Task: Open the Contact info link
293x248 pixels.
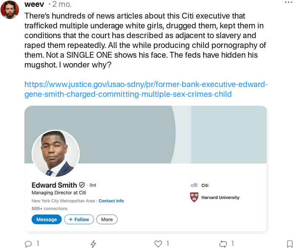Action: tap(111, 201)
